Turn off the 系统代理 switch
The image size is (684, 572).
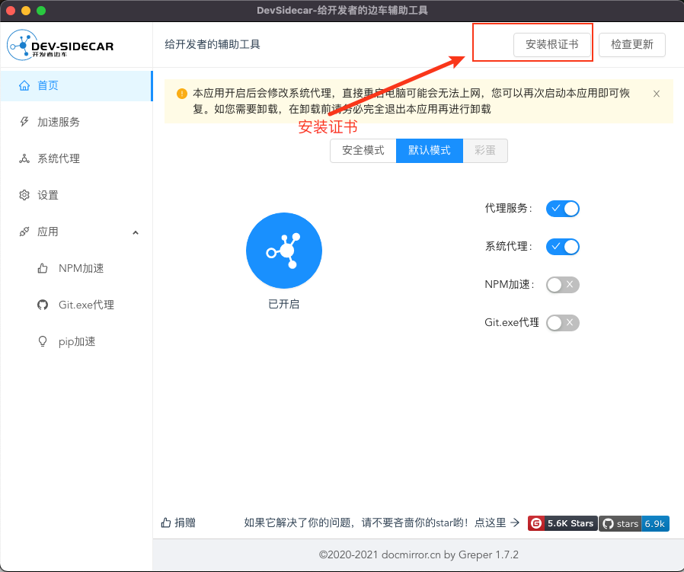(563, 247)
